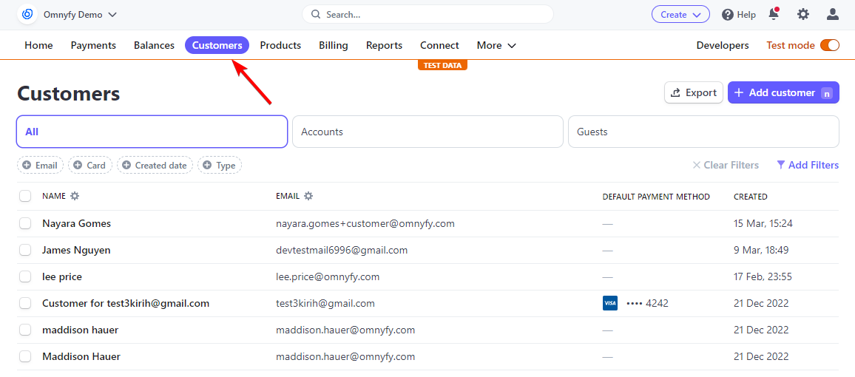Image resolution: width=855 pixels, height=377 pixels.
Task: Click the Clear Filters link
Action: tap(726, 165)
